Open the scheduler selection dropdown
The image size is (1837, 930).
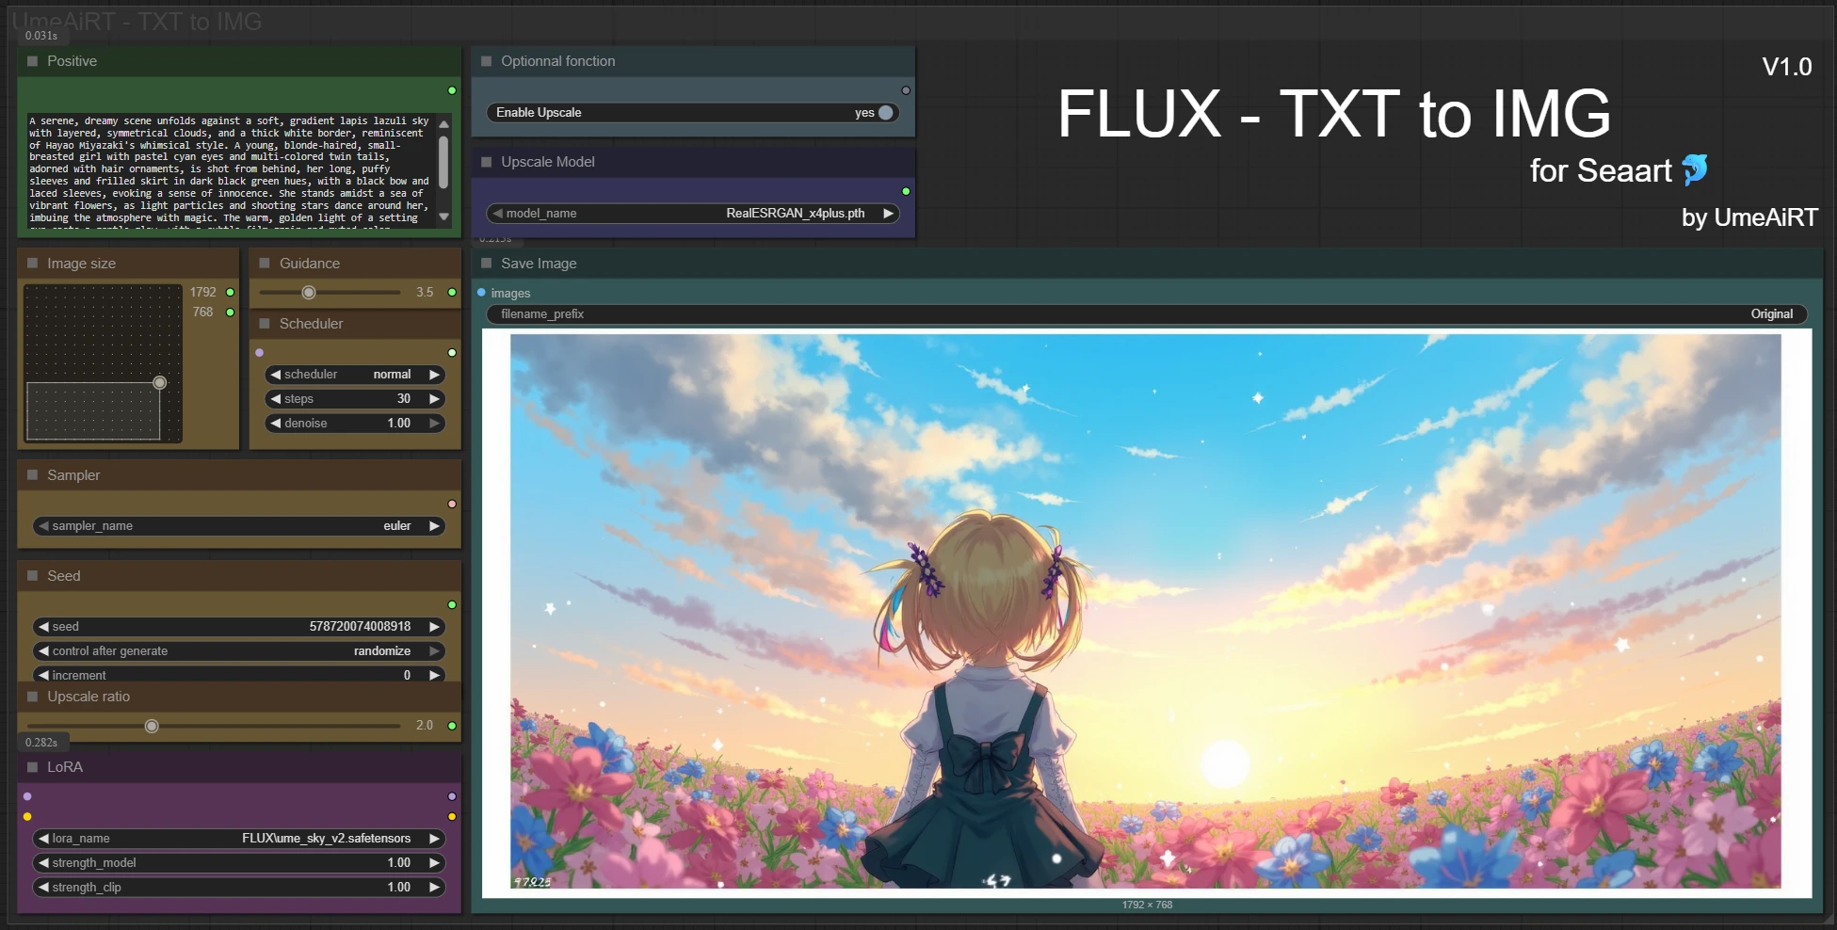354,375
